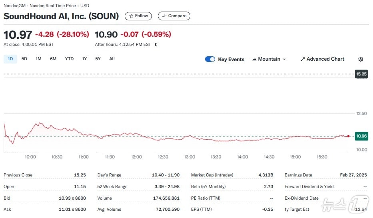
Task: Click the Beta (5Y Monthly) value 2.73
Action: pyautogui.click(x=269, y=186)
